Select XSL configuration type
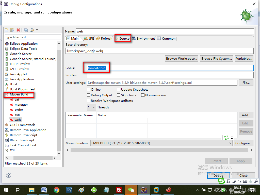 click(x=13, y=150)
